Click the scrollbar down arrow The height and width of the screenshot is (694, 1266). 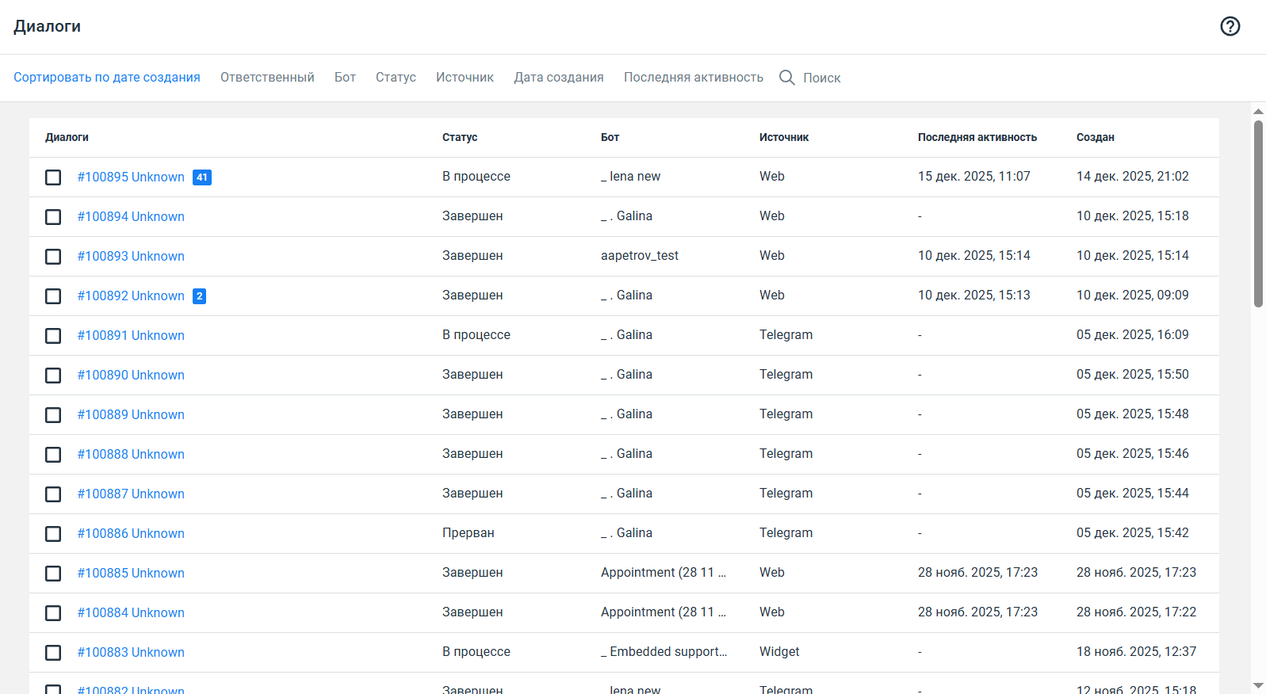(1258, 685)
